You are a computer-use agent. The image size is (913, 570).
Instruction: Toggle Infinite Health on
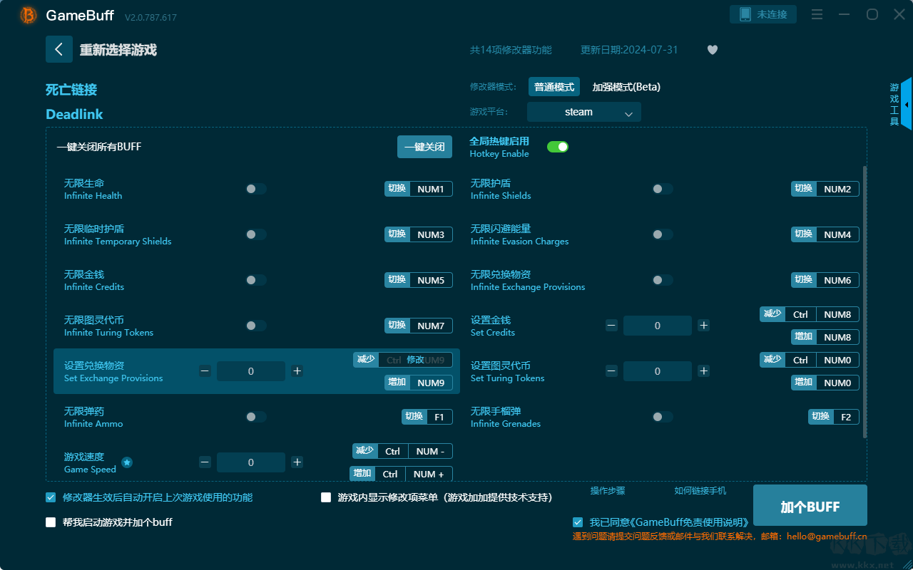256,189
